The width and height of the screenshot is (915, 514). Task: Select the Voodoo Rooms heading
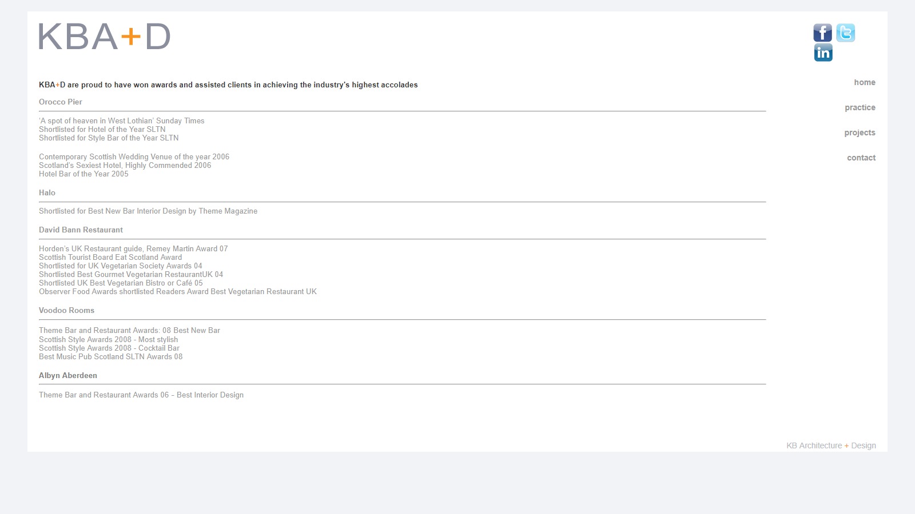(x=66, y=310)
